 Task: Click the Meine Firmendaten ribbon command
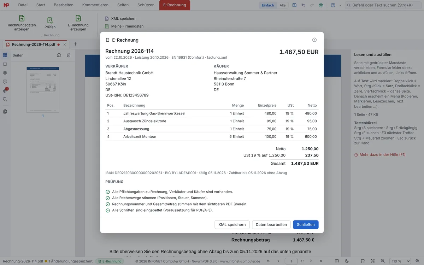(124, 26)
